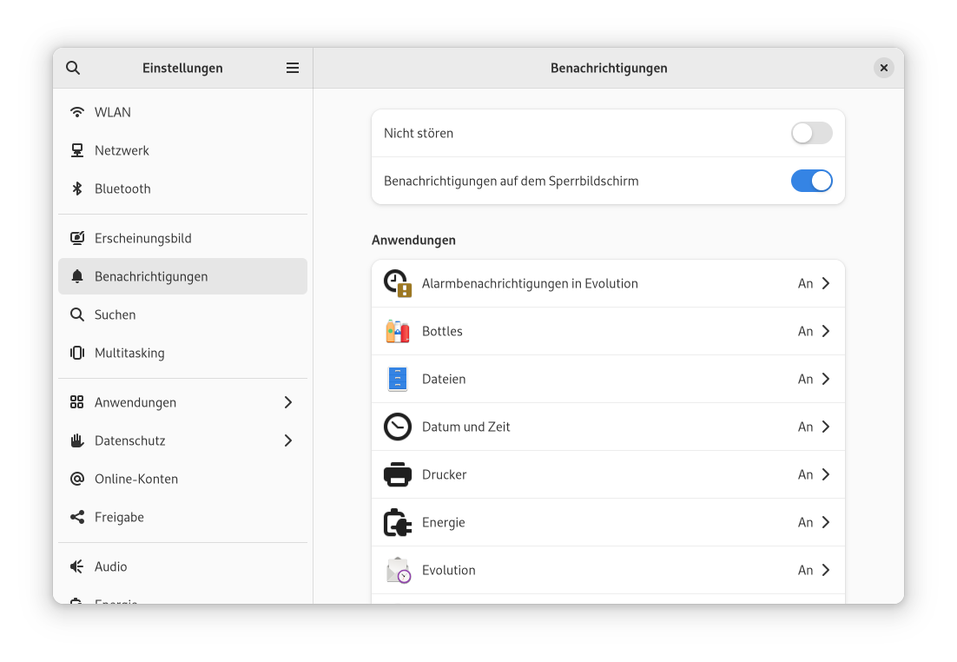Open the hamburger menu in Einstellungen header
The image size is (957, 662).
pyautogui.click(x=293, y=68)
